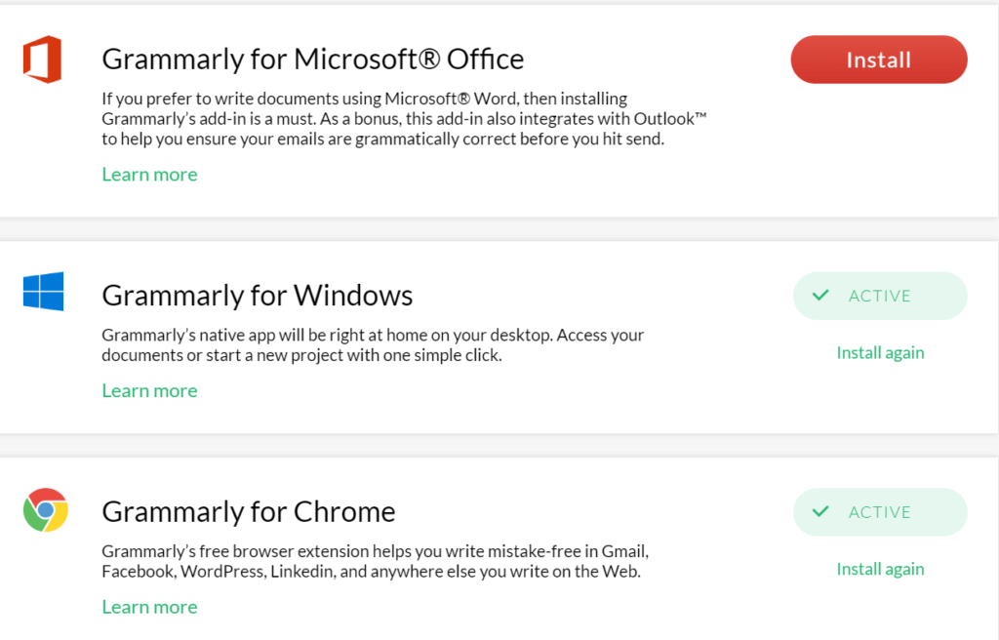Open Learn more under Grammarly for Windows

tap(149, 390)
